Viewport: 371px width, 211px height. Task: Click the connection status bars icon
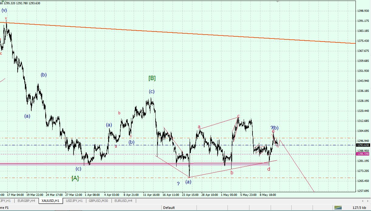pos(338,208)
